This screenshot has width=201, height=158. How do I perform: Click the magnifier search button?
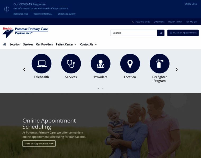coord(161,33)
